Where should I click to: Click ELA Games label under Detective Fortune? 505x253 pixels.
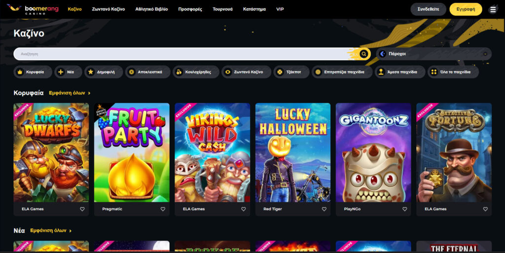(x=435, y=209)
